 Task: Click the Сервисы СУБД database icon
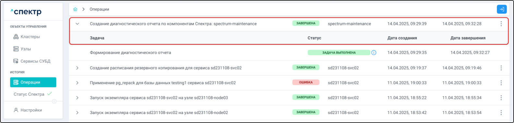point(16,61)
